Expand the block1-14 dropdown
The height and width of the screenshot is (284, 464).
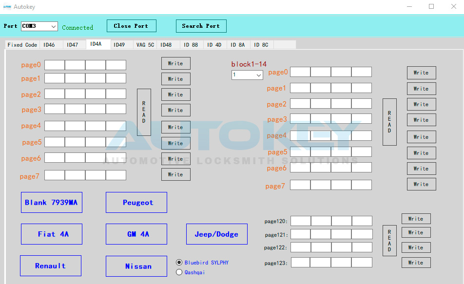[x=247, y=75]
